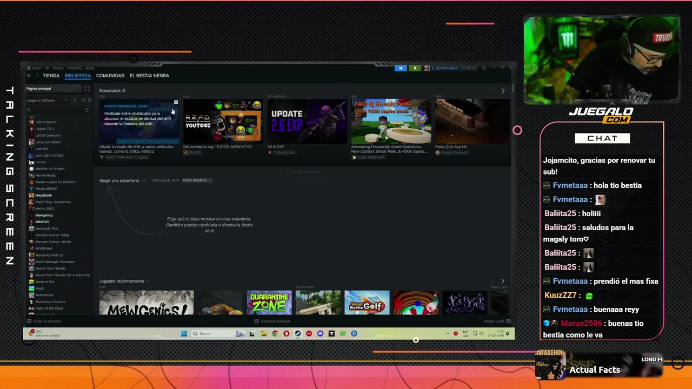
Task: Select Lethal Company in library list
Action: (x=48, y=135)
